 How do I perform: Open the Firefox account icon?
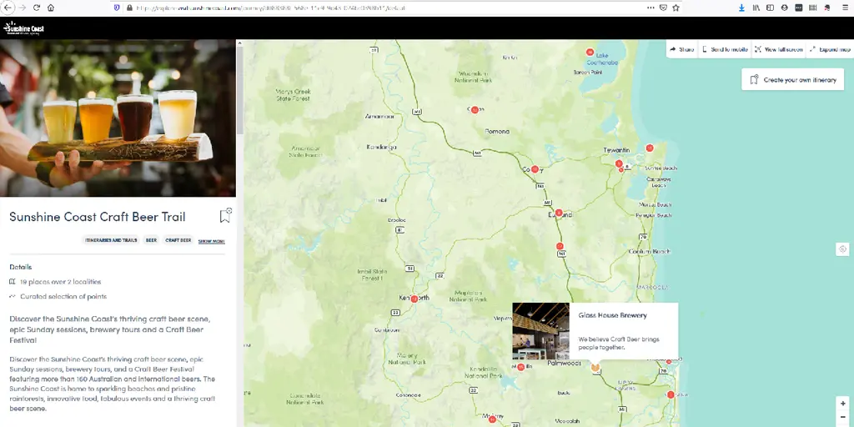click(784, 8)
